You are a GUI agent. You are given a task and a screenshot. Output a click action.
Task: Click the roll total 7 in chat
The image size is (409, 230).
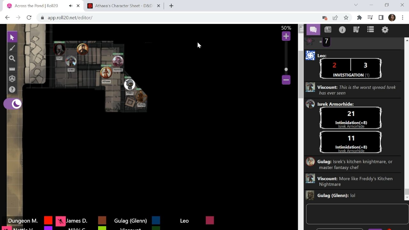326,41
